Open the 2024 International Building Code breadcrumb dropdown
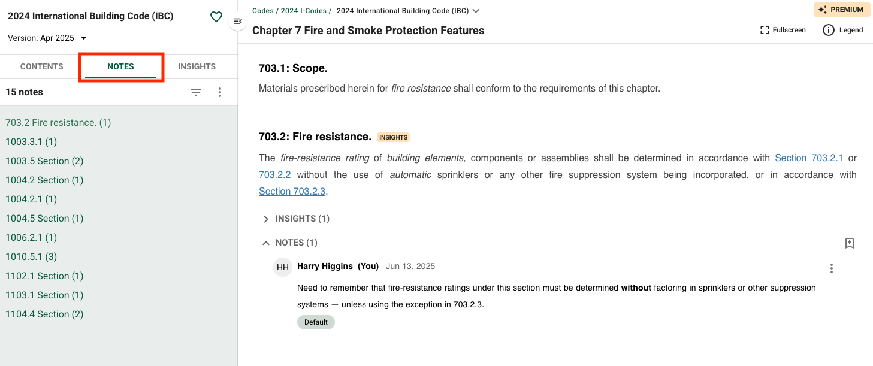 476,11
